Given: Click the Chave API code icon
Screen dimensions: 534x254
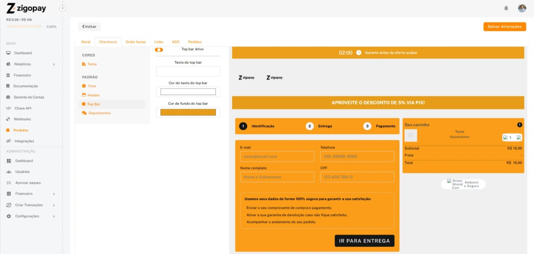Looking at the screenshot, I should (x=8, y=108).
